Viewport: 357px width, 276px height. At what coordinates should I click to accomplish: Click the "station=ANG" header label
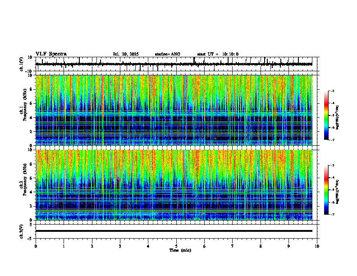click(x=167, y=54)
